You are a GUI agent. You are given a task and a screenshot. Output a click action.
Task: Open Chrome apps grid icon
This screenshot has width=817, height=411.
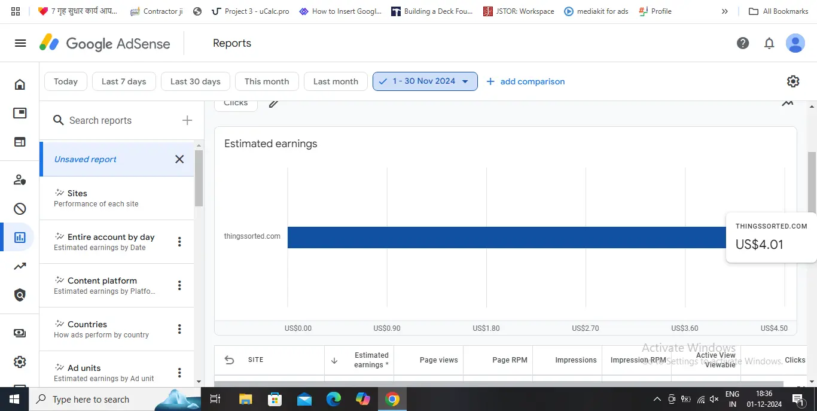tap(16, 11)
